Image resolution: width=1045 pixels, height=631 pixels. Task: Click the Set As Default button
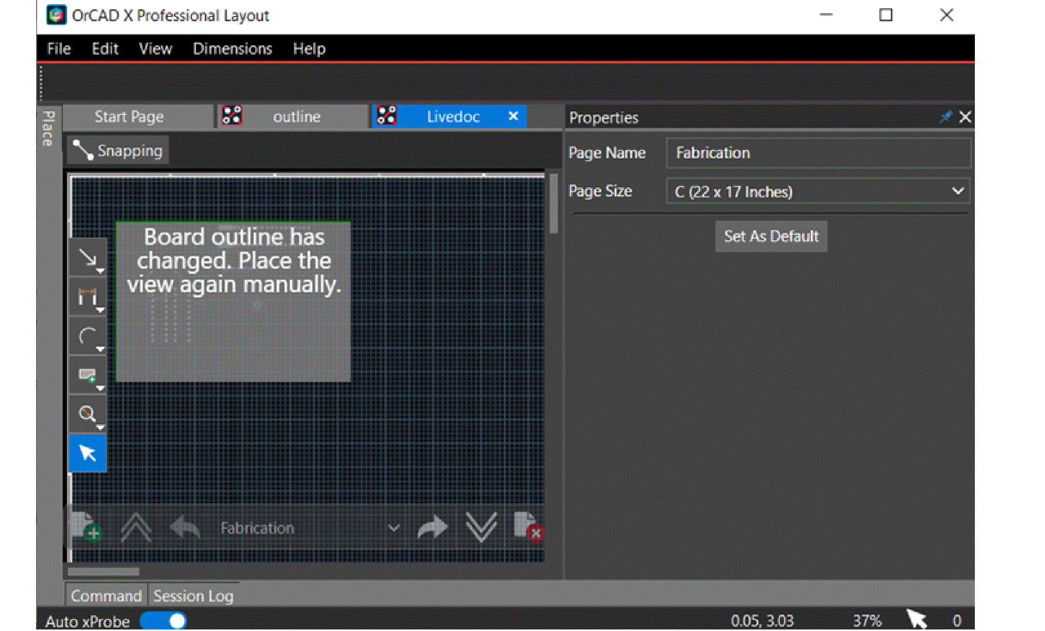click(771, 236)
